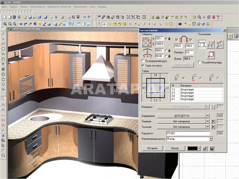
Task: Click the Выход button
Action: click(x=175, y=148)
